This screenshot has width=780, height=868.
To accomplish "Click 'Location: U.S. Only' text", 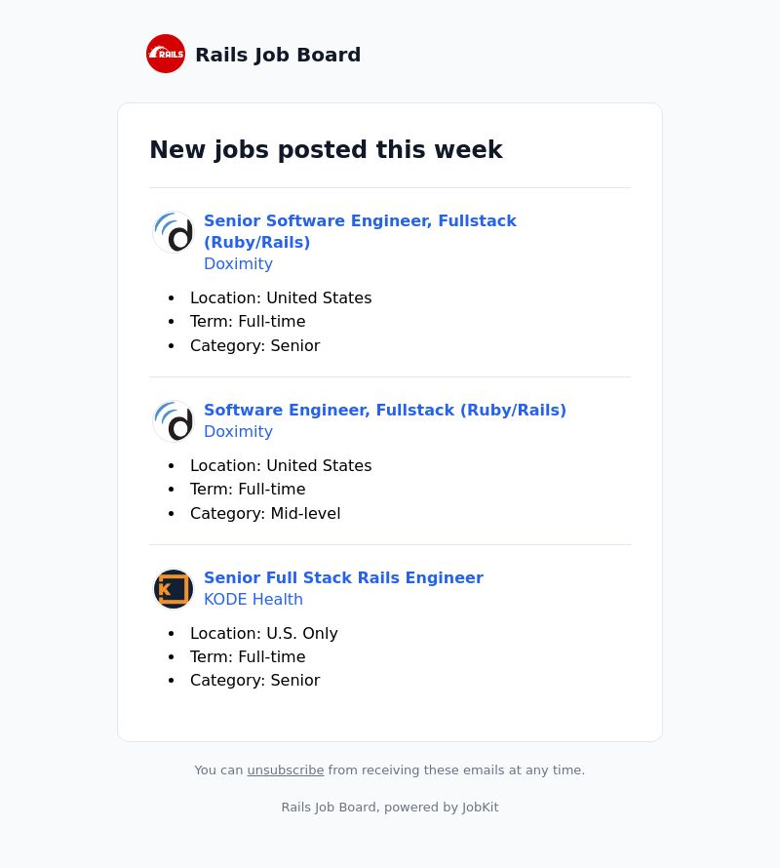I will pyautogui.click(x=263, y=633).
